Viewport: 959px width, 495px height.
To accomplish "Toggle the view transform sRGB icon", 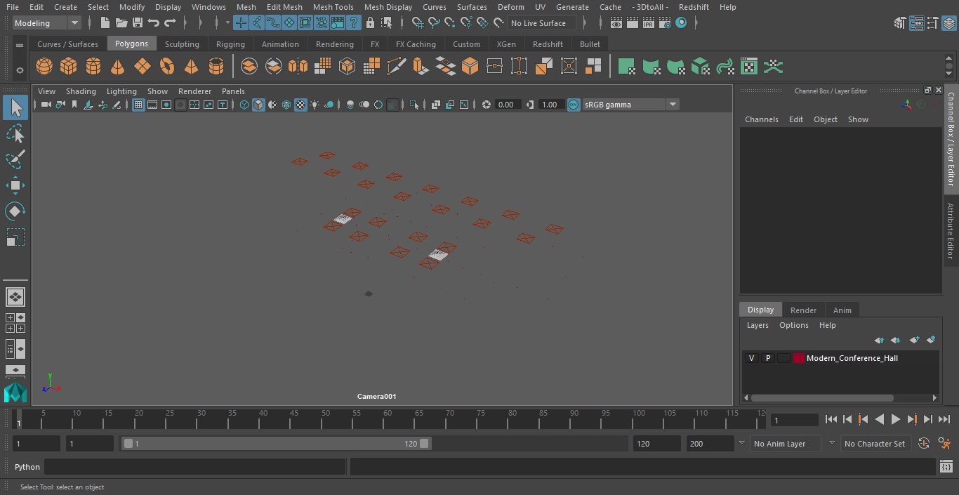I will [574, 105].
